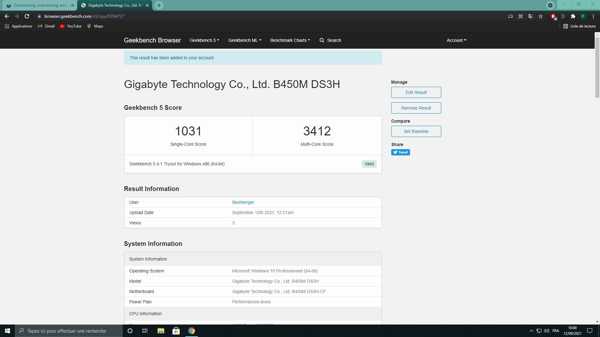Viewport: 600px width, 337px height.
Task: Open the clock showing 10:00
Action: [572, 331]
